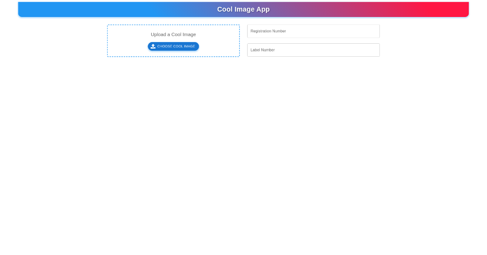The image size is (487, 255).
Task: Click the upload symbol inside the button
Action: click(153, 46)
